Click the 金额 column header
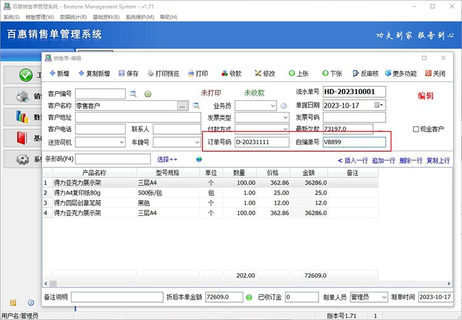This screenshot has width=462, height=320. tap(309, 173)
